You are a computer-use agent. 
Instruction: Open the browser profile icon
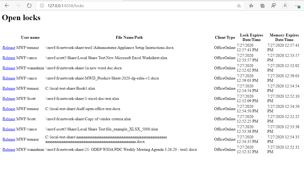click(285, 6)
